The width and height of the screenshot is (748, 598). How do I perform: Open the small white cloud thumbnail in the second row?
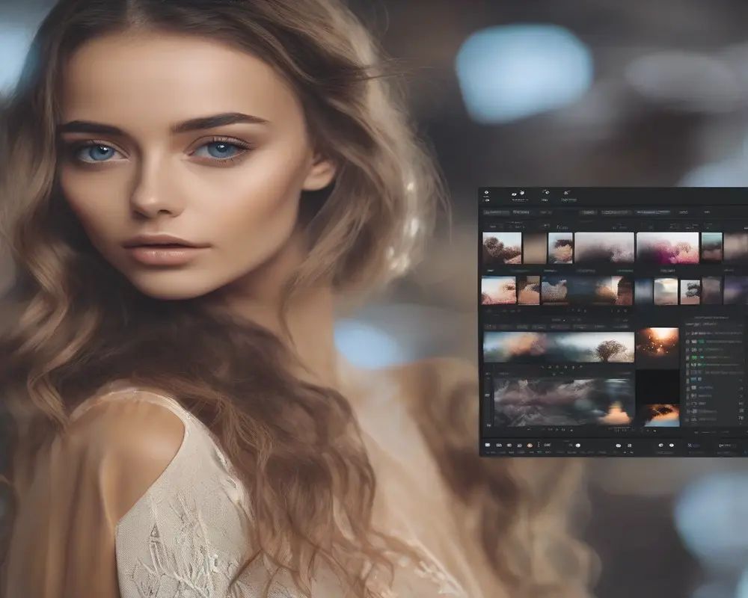[x=666, y=292]
